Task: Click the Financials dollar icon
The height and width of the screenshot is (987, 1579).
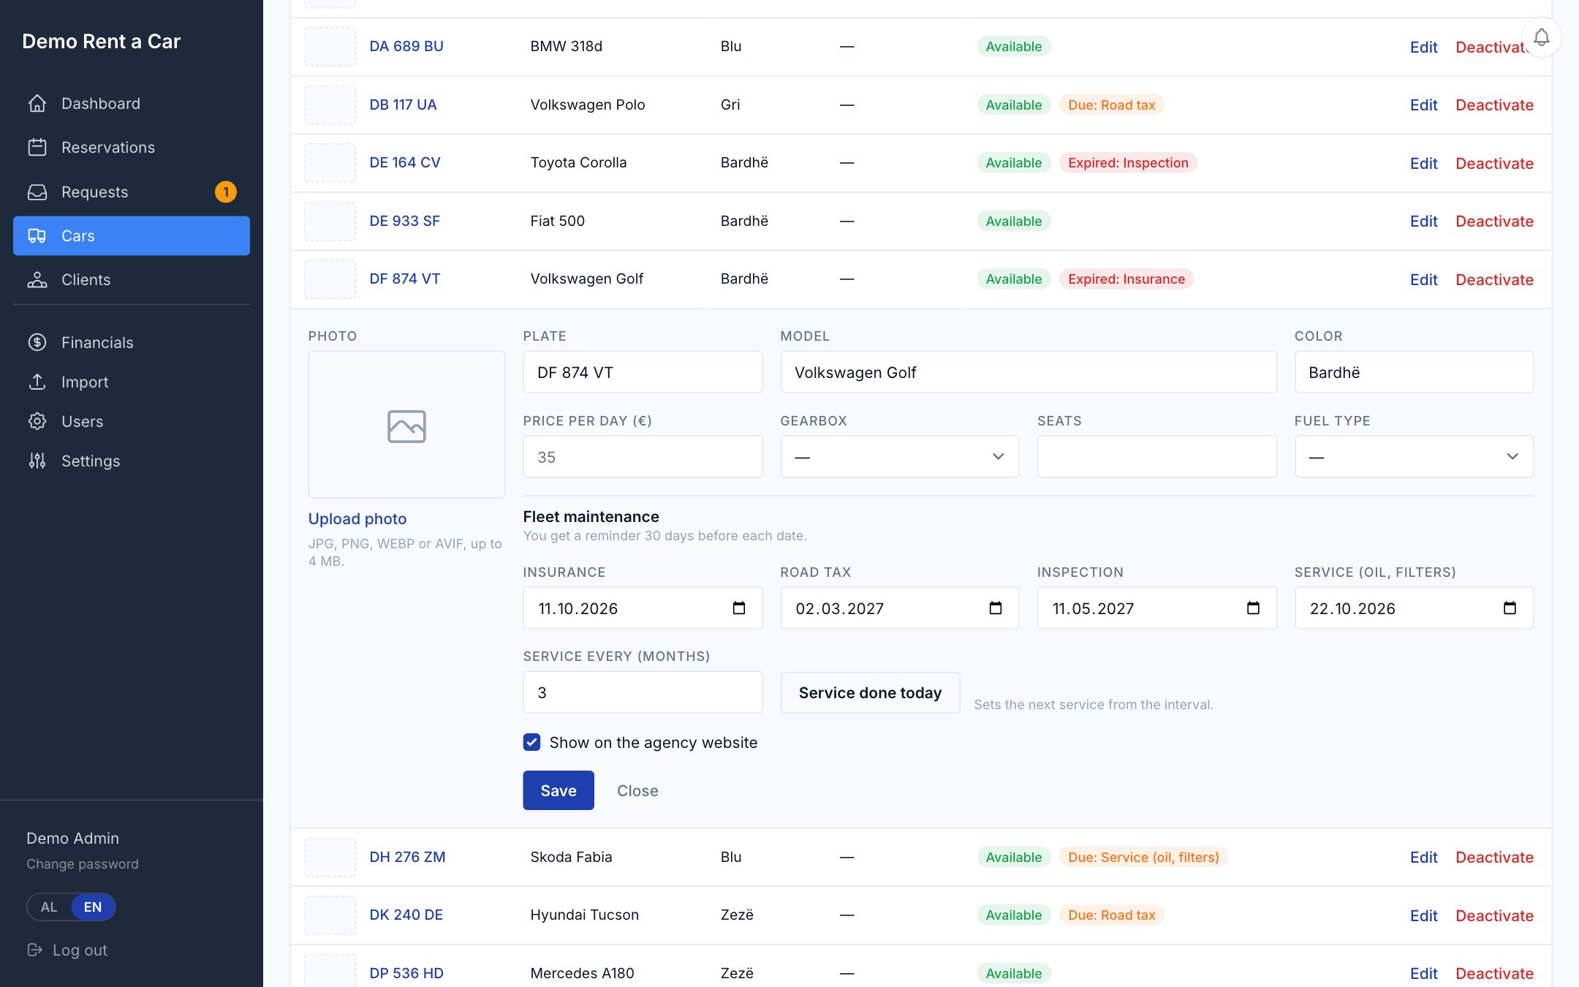Action: [37, 342]
